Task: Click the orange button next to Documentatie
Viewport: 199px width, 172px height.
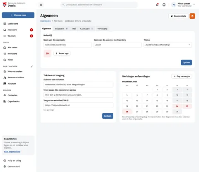Action: click(192, 16)
